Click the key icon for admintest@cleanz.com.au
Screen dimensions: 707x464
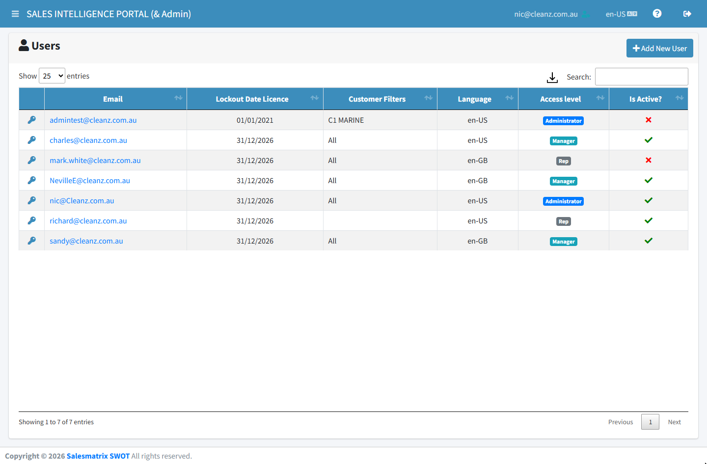tap(32, 120)
